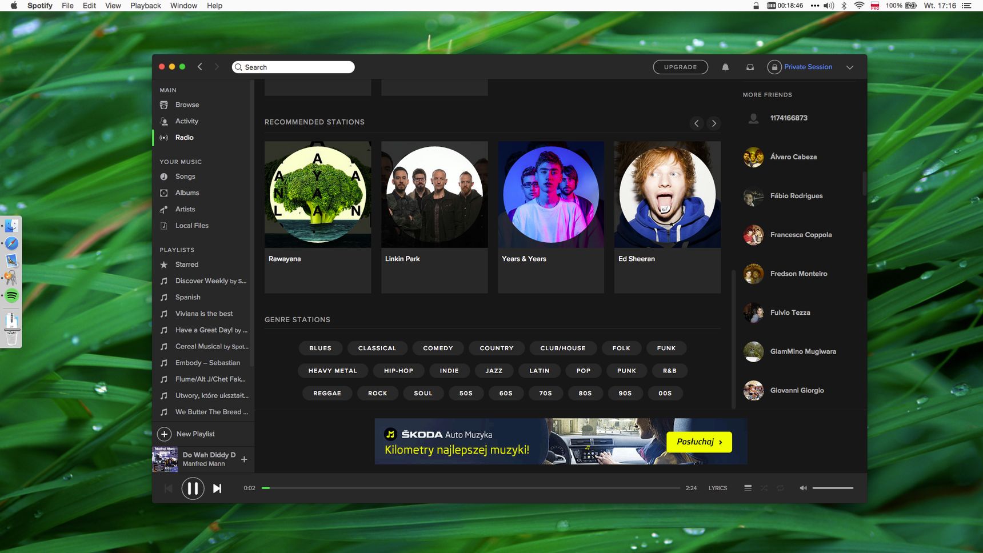
Task: Open Viviana is the best playlist
Action: (x=204, y=314)
